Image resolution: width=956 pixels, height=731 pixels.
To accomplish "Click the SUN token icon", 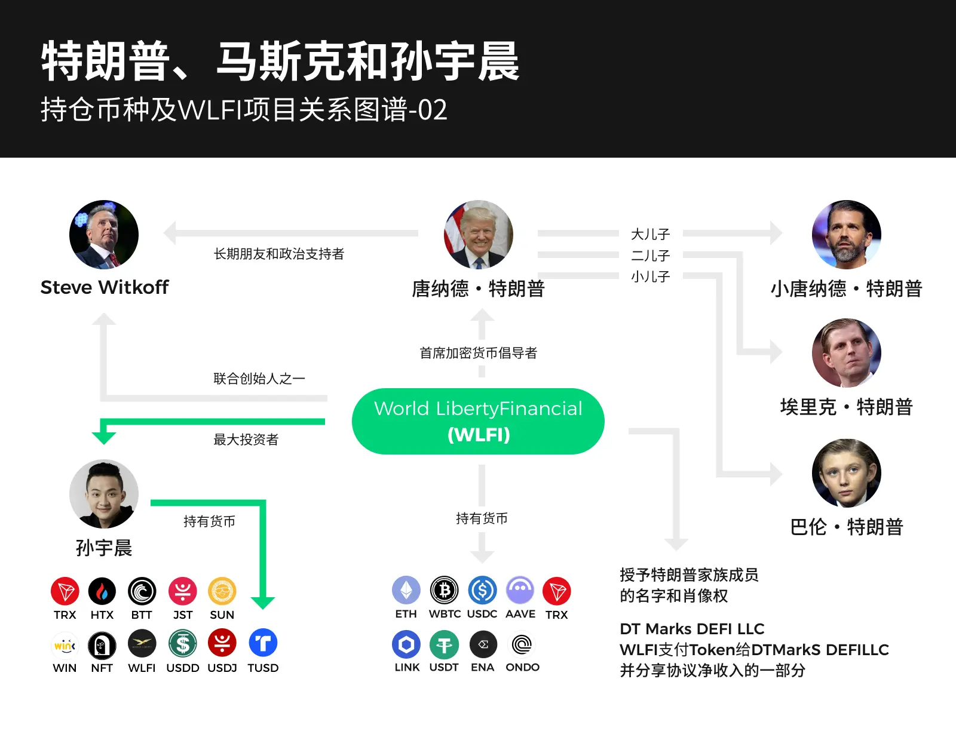I will point(222,592).
